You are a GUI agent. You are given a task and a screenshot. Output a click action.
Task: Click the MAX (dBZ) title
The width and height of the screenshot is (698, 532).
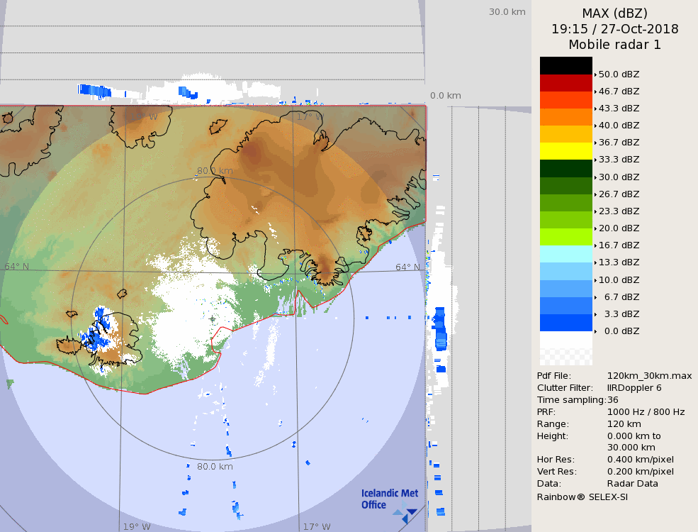tap(614, 13)
